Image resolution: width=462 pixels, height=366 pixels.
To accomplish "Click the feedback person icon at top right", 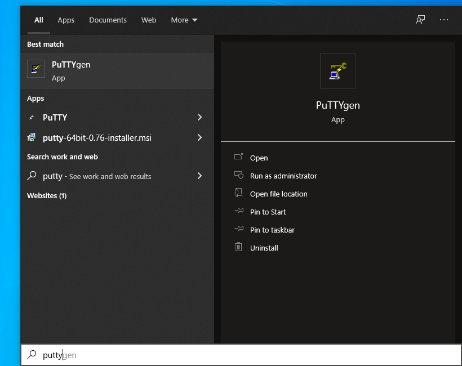I will [420, 20].
